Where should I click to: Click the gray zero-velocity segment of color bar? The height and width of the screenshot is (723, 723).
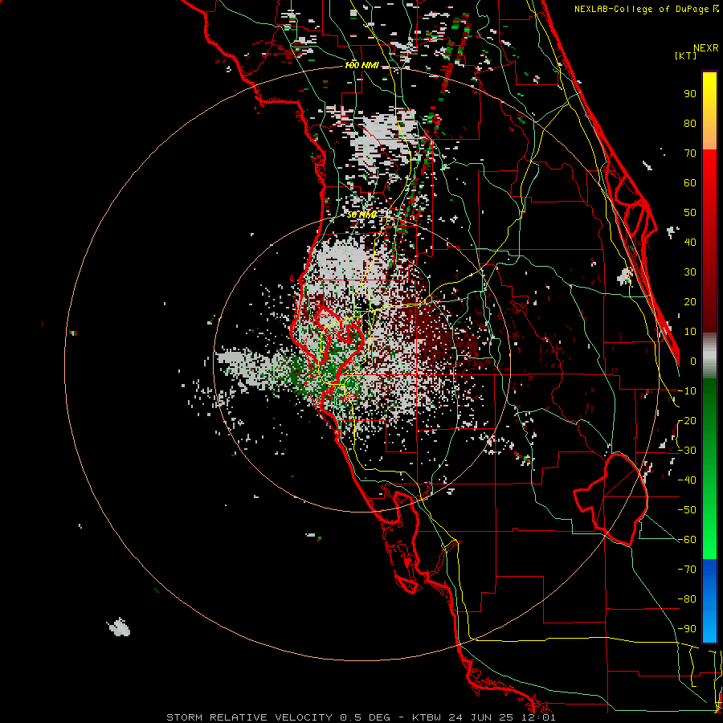[x=709, y=357]
